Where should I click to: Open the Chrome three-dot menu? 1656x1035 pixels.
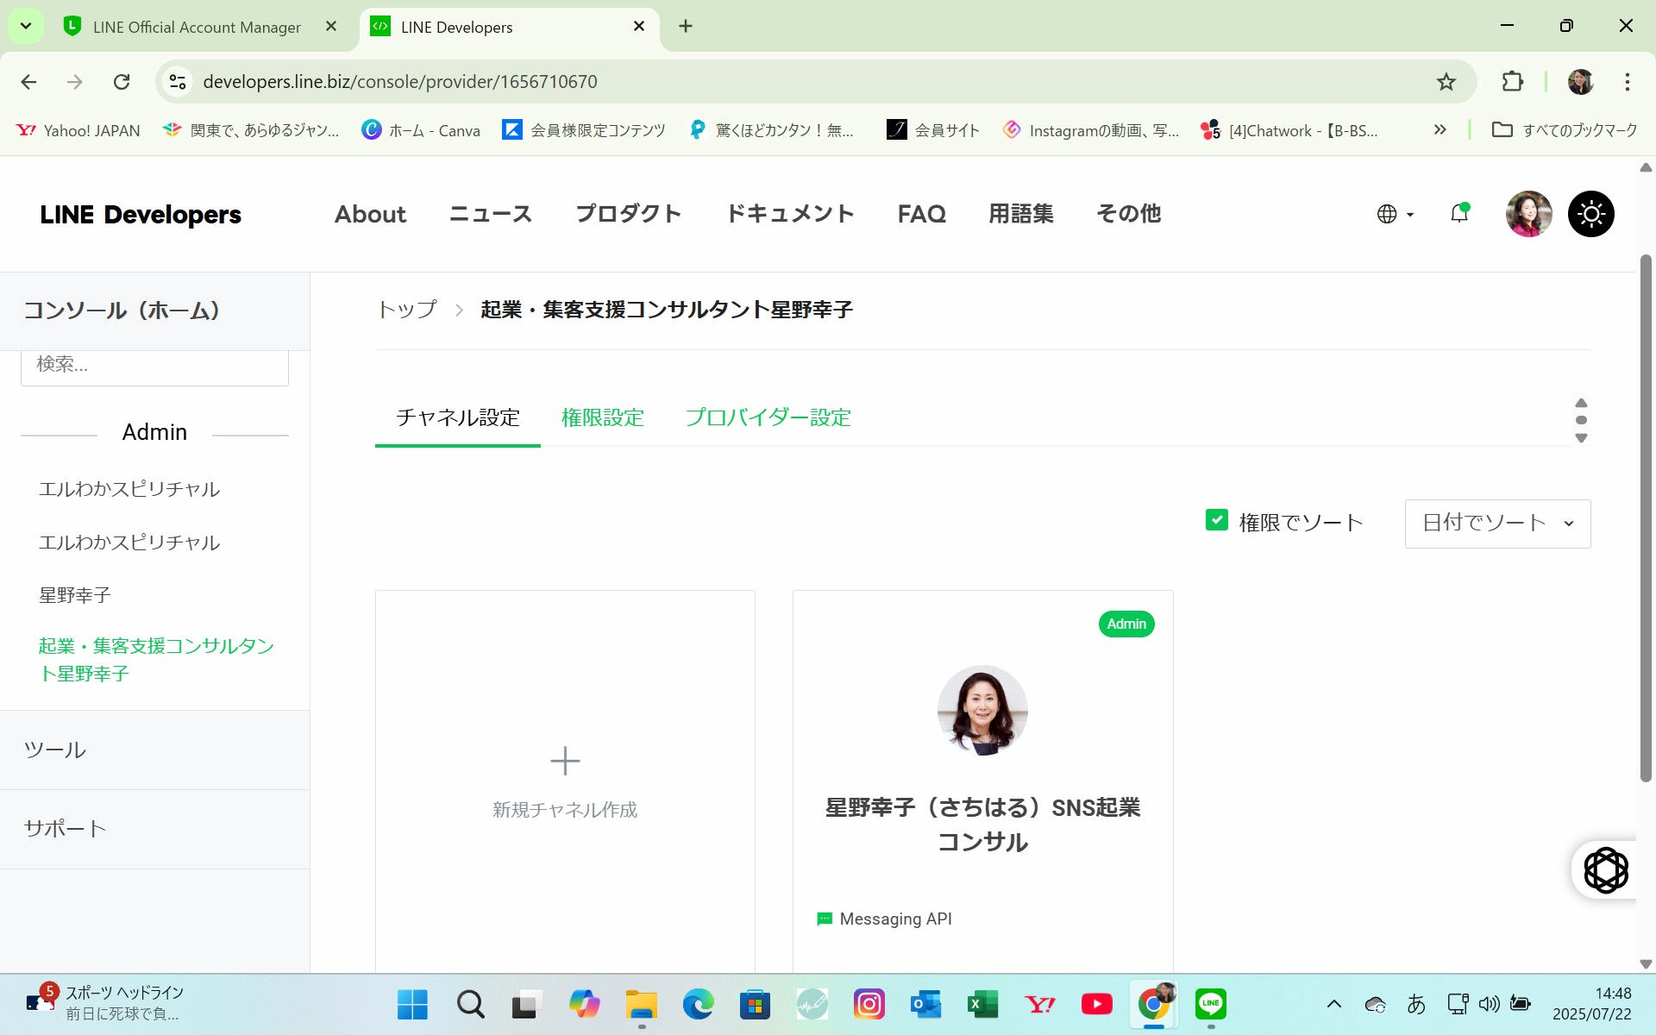click(1627, 82)
